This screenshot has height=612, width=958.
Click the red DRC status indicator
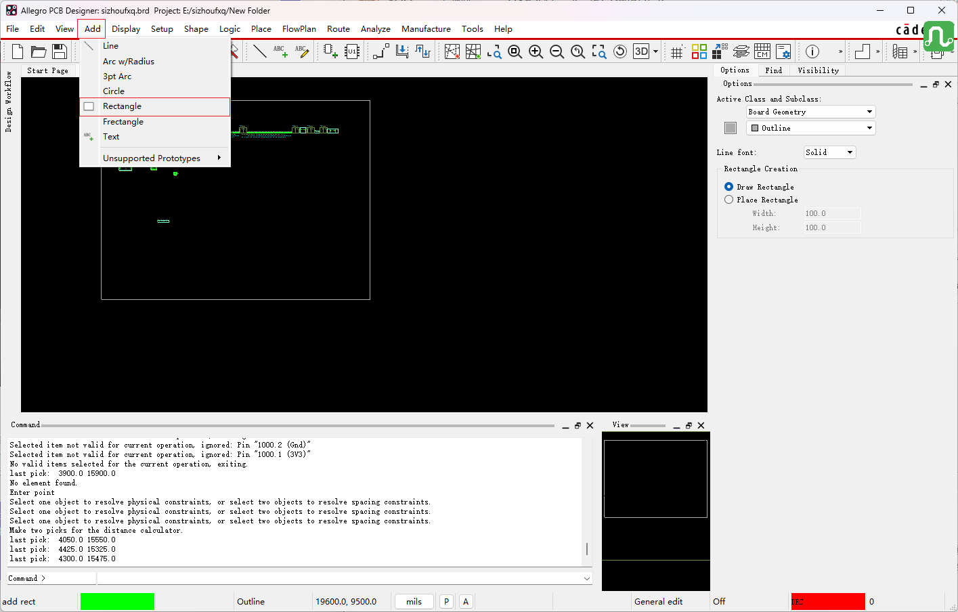(x=828, y=601)
